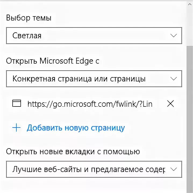Remove the go.microsoft.com start page
193x193 pixels.
click(x=170, y=104)
